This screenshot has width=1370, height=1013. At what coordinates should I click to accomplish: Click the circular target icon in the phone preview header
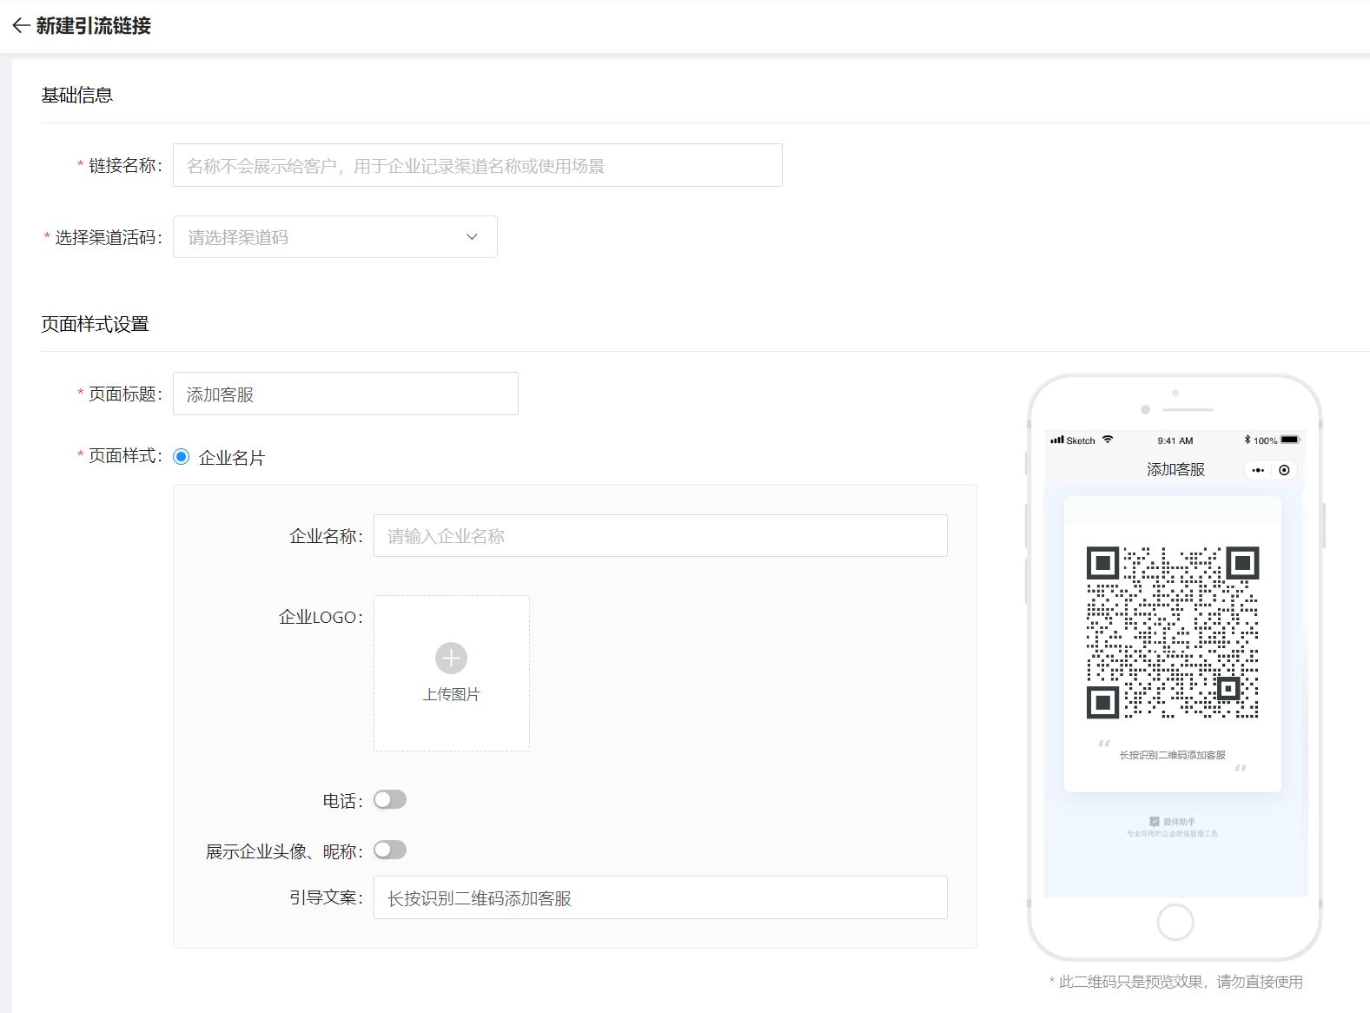click(1284, 470)
